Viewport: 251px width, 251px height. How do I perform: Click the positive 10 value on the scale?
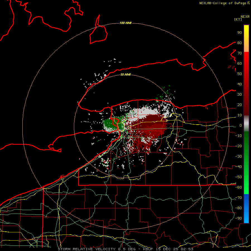pos(240,115)
